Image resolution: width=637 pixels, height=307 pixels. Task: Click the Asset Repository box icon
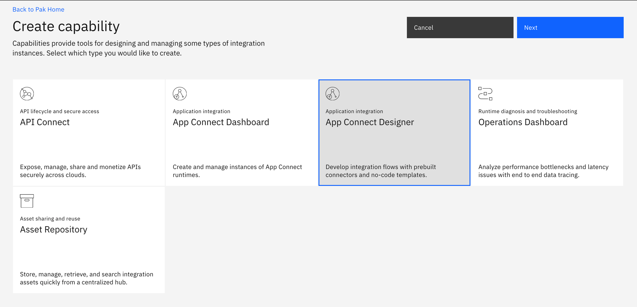(27, 201)
